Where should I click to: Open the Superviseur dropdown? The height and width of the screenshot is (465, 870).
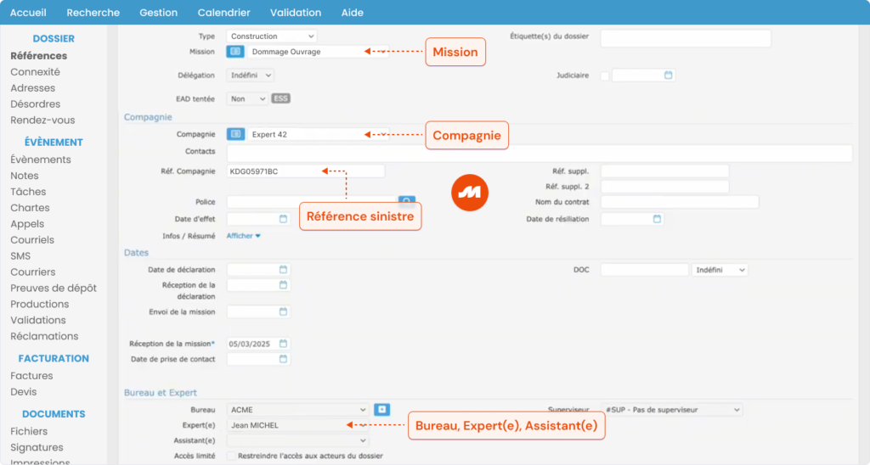click(671, 410)
